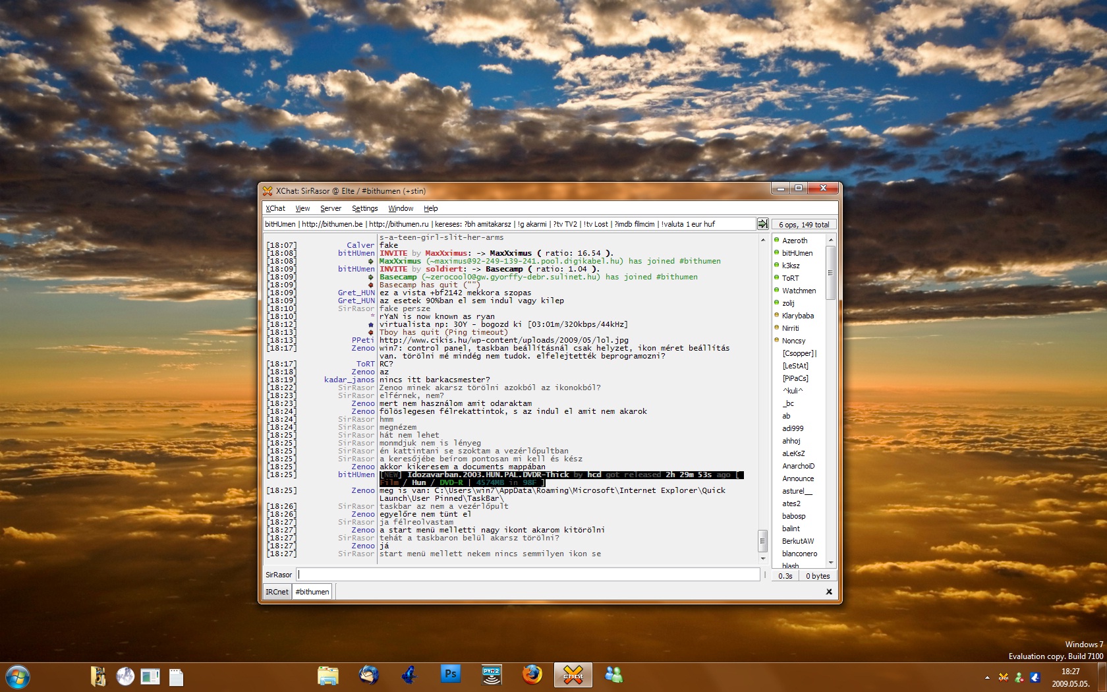This screenshot has height=692, width=1107.
Task: Open Thunderbird from the taskbar
Action: click(369, 675)
